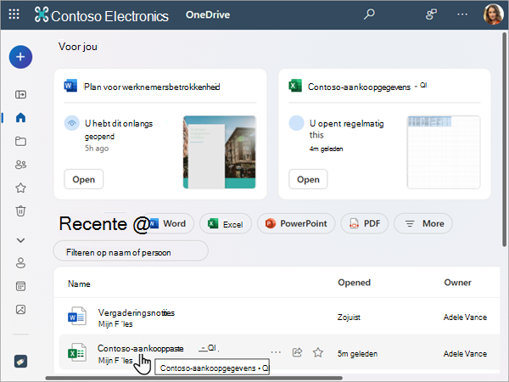
Task: Click the horizontal scrollbar
Action: click(x=193, y=378)
